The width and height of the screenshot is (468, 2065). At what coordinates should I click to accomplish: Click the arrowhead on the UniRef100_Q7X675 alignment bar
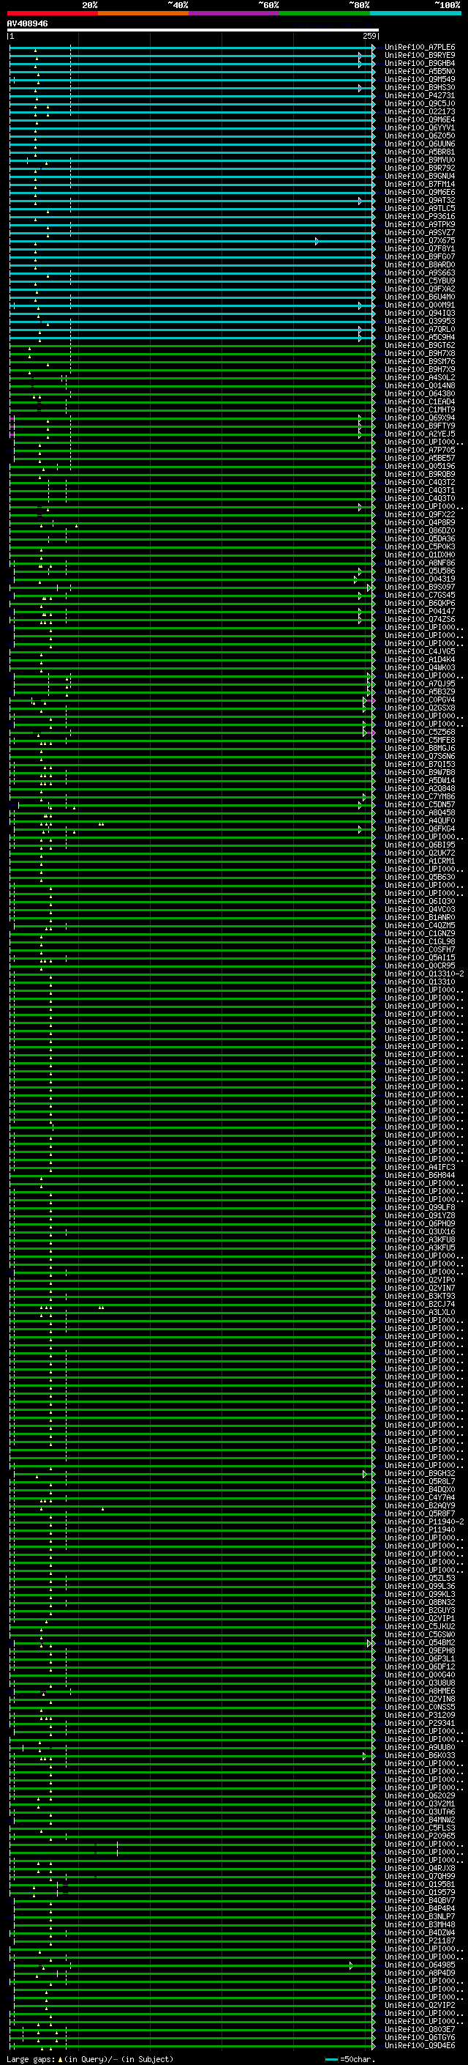point(317,241)
